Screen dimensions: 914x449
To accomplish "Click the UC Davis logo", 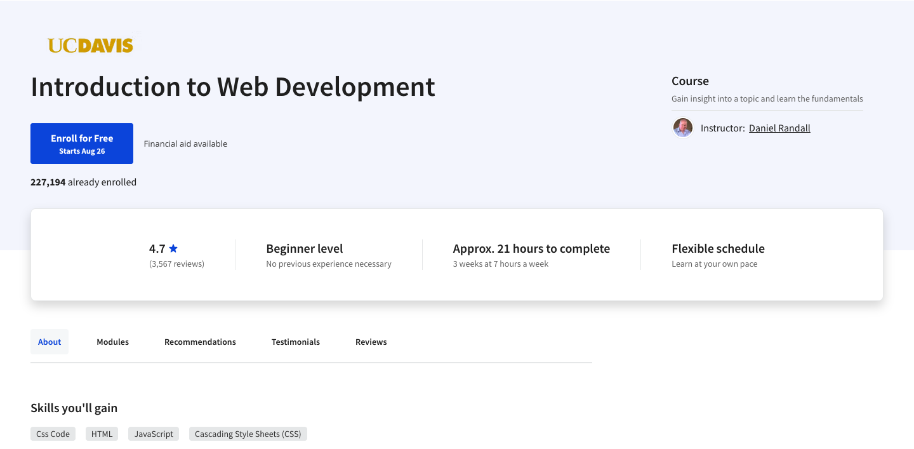I will click(91, 44).
